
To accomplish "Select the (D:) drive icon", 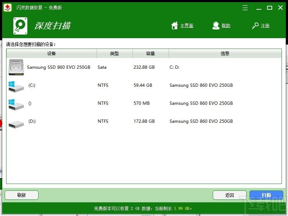I will (16, 124).
